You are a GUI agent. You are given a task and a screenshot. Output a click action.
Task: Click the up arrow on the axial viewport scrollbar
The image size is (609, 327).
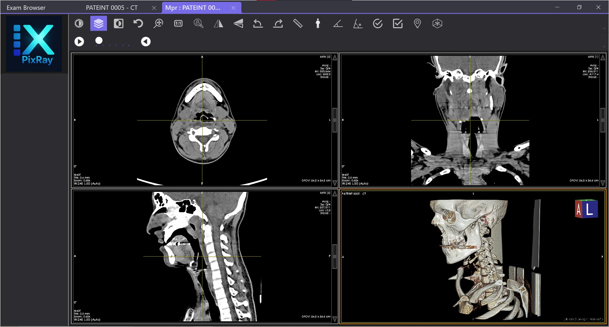tap(335, 57)
